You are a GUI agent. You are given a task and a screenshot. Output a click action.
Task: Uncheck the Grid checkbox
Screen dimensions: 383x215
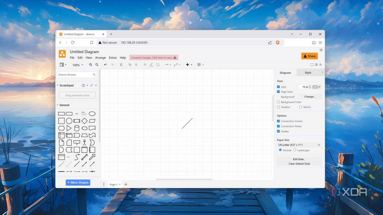278,87
